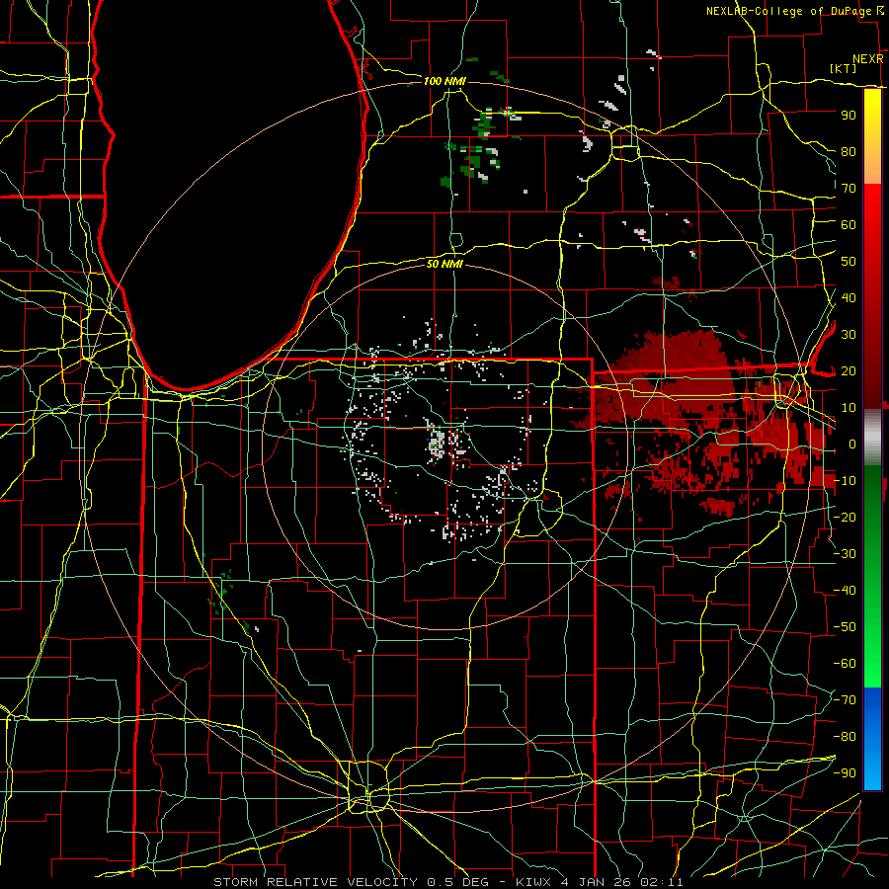Click the 50 value on the velocity scale
This screenshot has width=889, height=889.
pos(849,262)
